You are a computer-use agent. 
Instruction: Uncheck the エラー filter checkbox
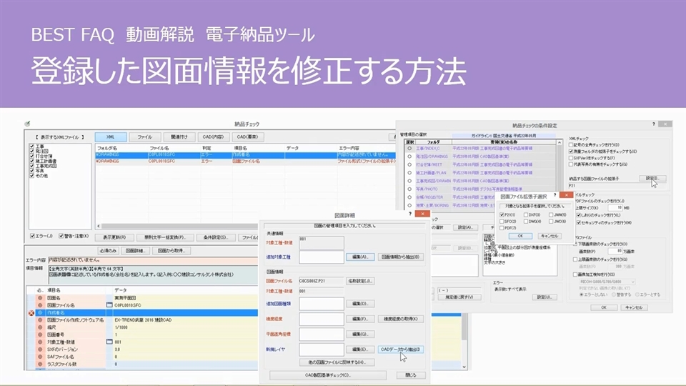tap(33, 237)
